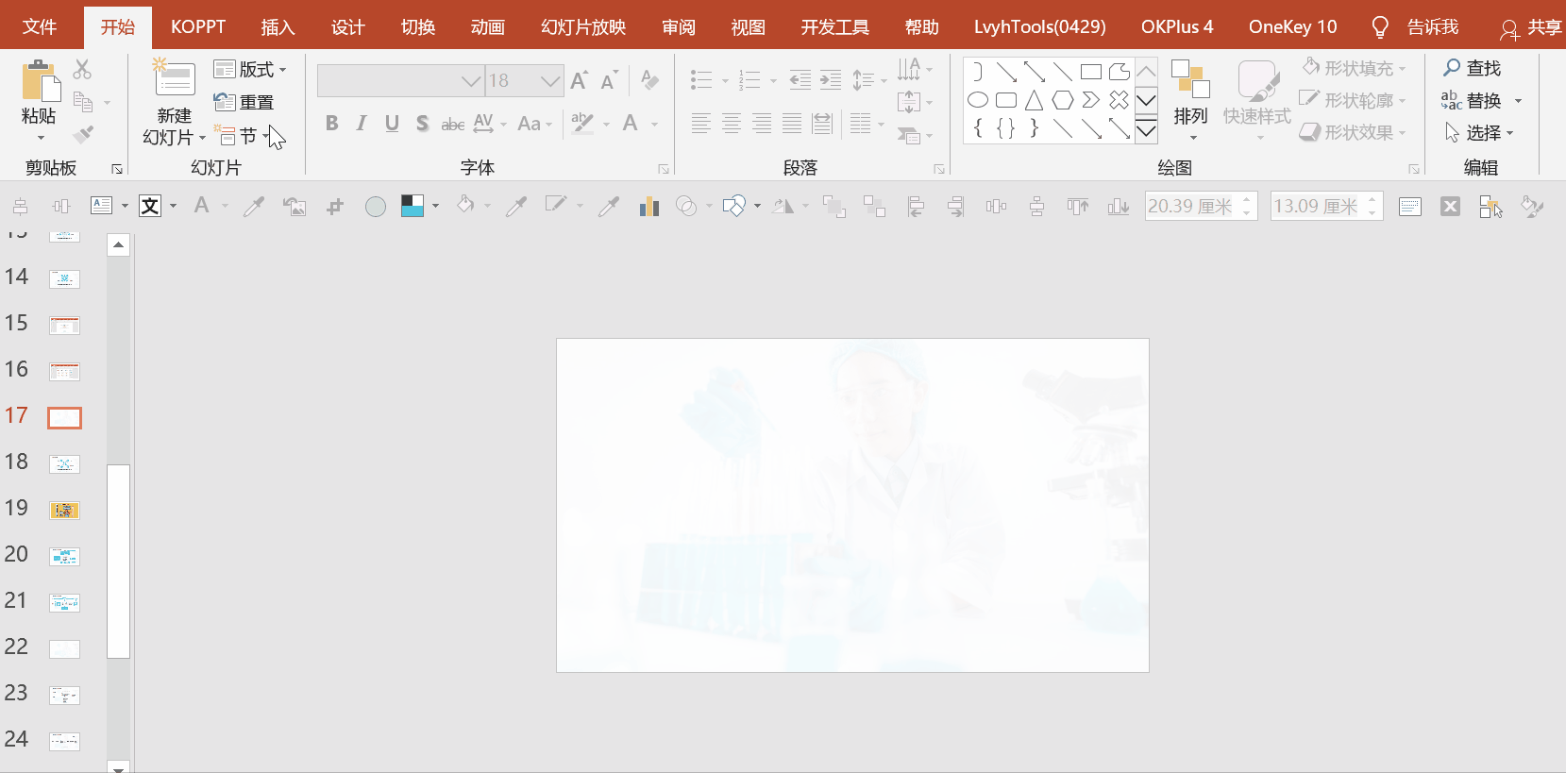1566x773 pixels.
Task: Click the Cut scissors icon
Action: pyautogui.click(x=82, y=69)
